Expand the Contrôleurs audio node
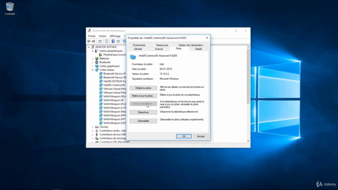 tap(92, 131)
